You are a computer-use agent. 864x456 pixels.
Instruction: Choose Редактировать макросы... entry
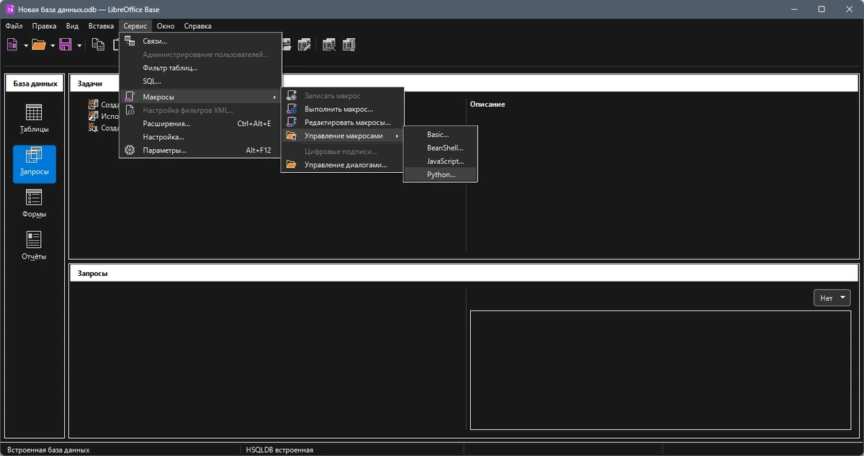tap(342, 122)
